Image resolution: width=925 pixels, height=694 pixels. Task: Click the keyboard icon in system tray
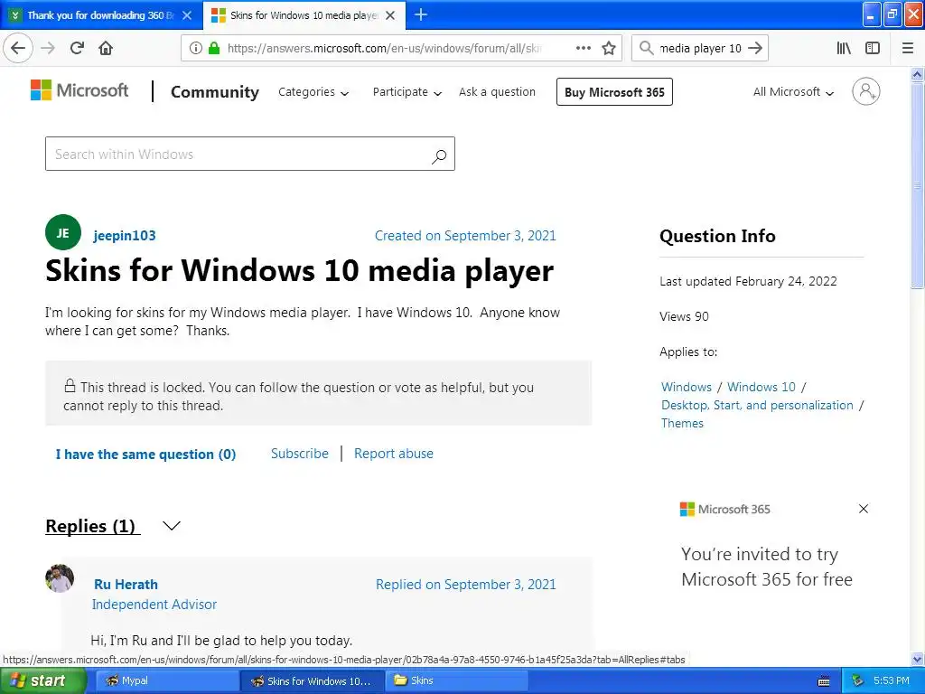pos(824,681)
